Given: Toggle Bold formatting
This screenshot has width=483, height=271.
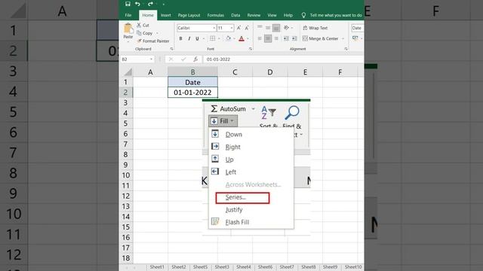Looking at the screenshot, I should 181,38.
